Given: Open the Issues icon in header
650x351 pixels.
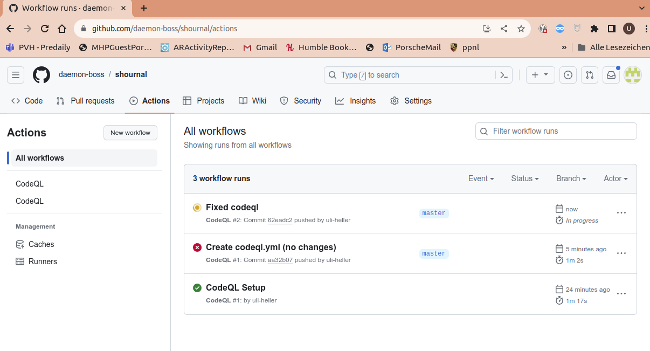Looking at the screenshot, I should pyautogui.click(x=568, y=75).
